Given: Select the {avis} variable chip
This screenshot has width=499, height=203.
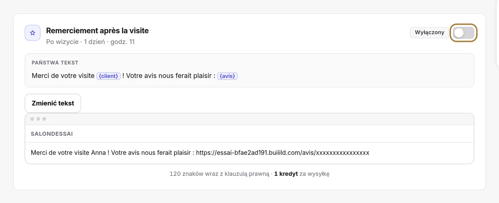Looking at the screenshot, I should [227, 76].
